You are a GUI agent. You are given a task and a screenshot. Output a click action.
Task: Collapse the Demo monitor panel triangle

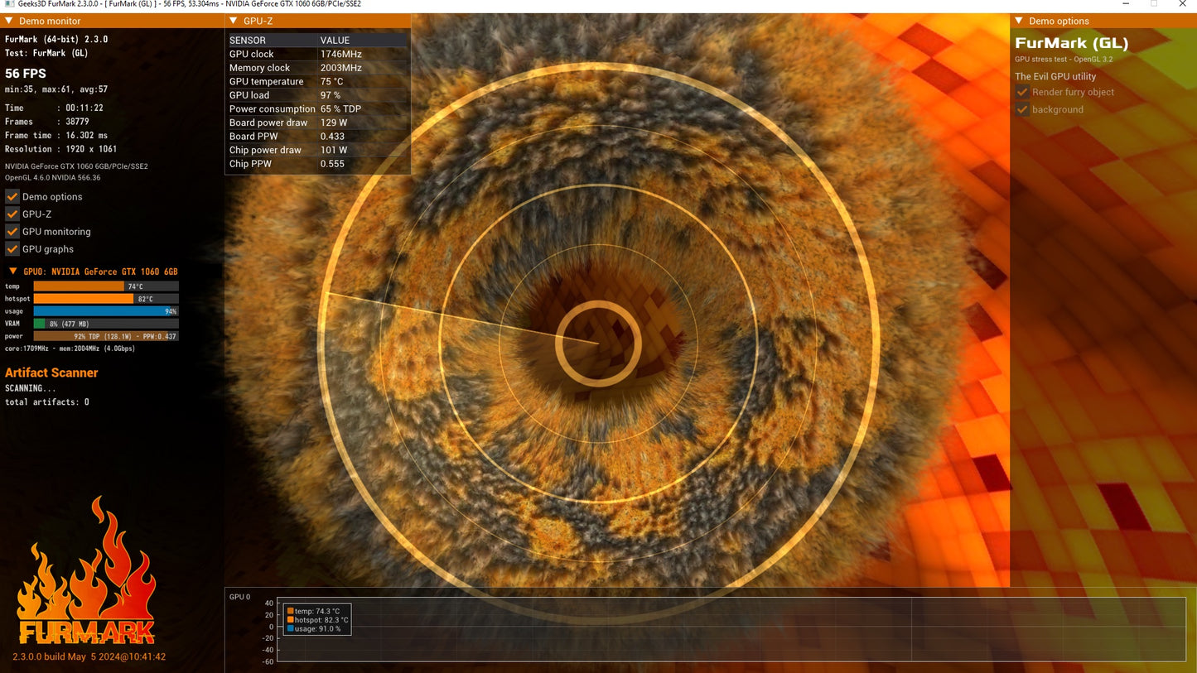pyautogui.click(x=9, y=21)
